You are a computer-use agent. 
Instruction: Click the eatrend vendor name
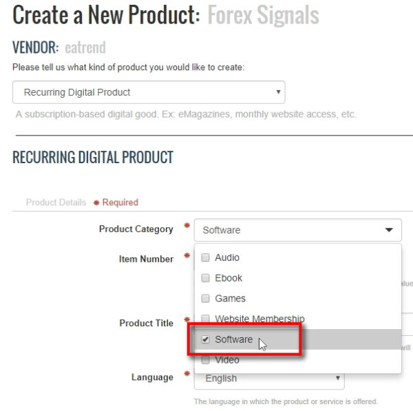pyautogui.click(x=85, y=48)
